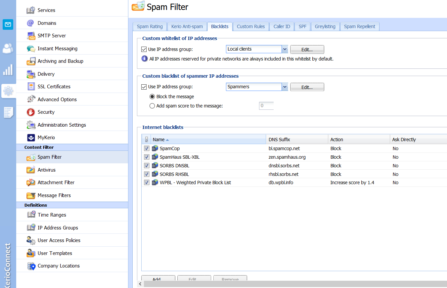The image size is (447, 288).
Task: Select Block the message radio button
Action: pyautogui.click(x=152, y=97)
